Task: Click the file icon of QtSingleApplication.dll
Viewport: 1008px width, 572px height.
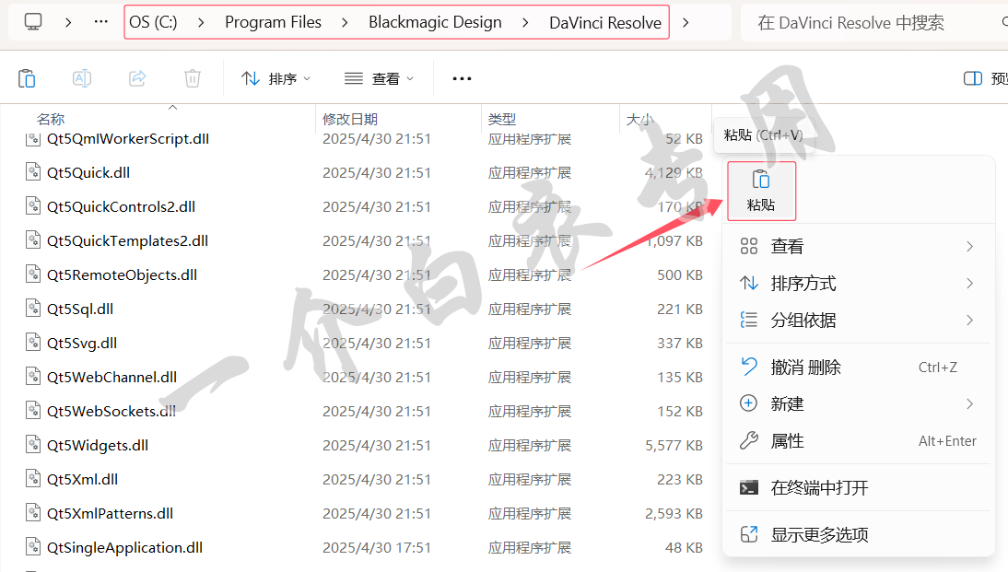Action: pos(33,547)
